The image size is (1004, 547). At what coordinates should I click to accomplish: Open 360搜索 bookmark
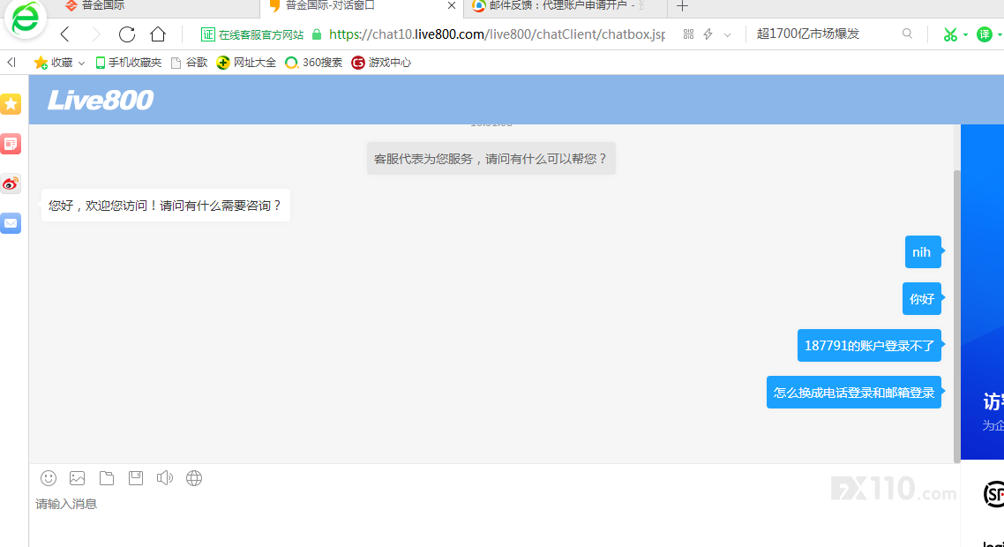[x=313, y=62]
